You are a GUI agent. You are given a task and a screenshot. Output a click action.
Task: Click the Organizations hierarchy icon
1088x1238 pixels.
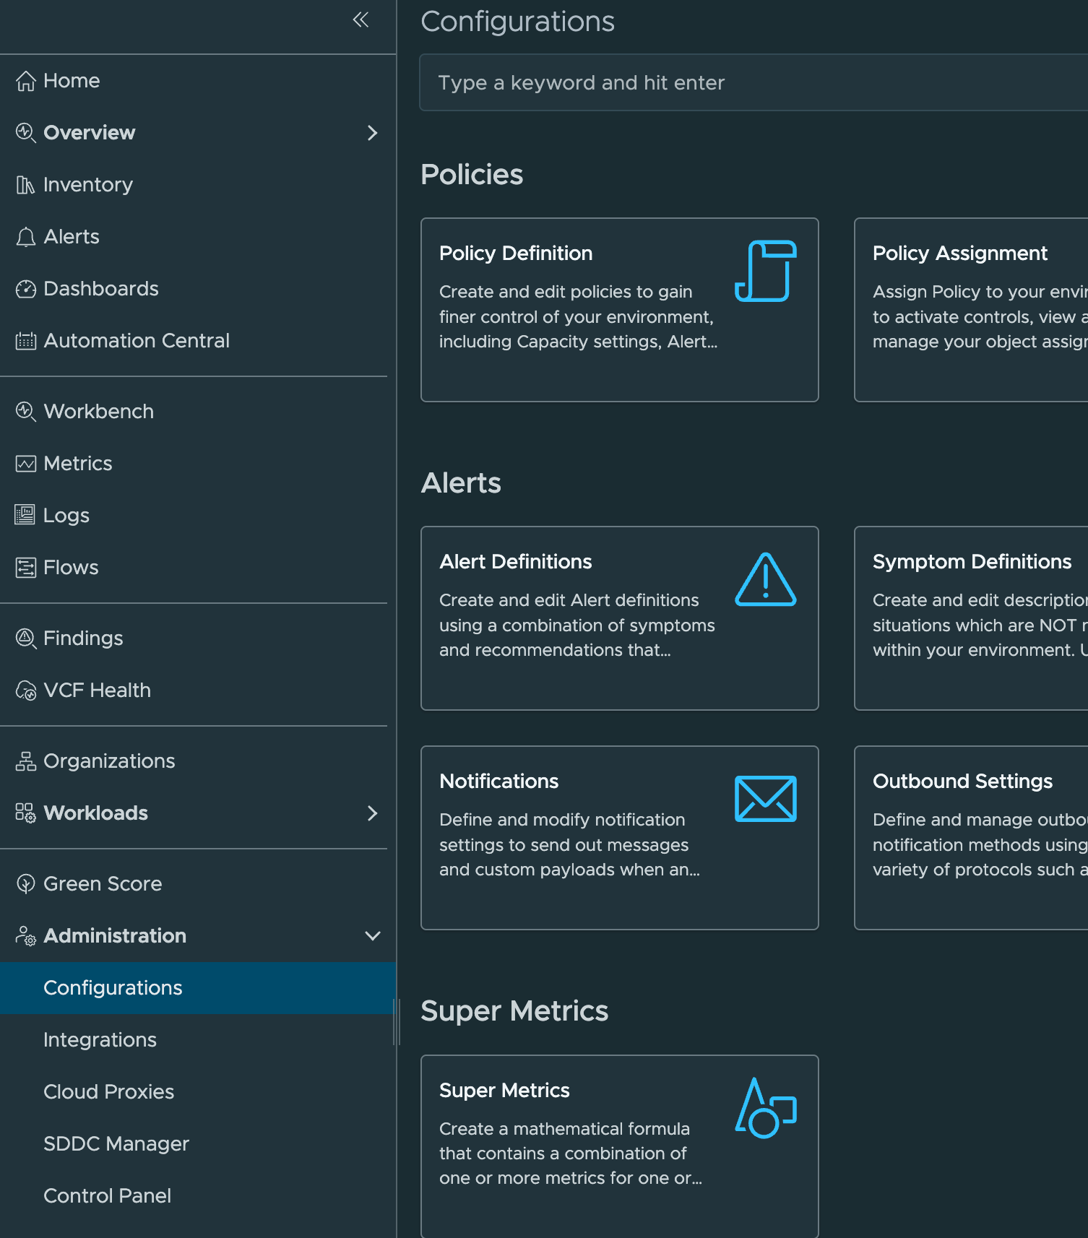click(x=26, y=761)
